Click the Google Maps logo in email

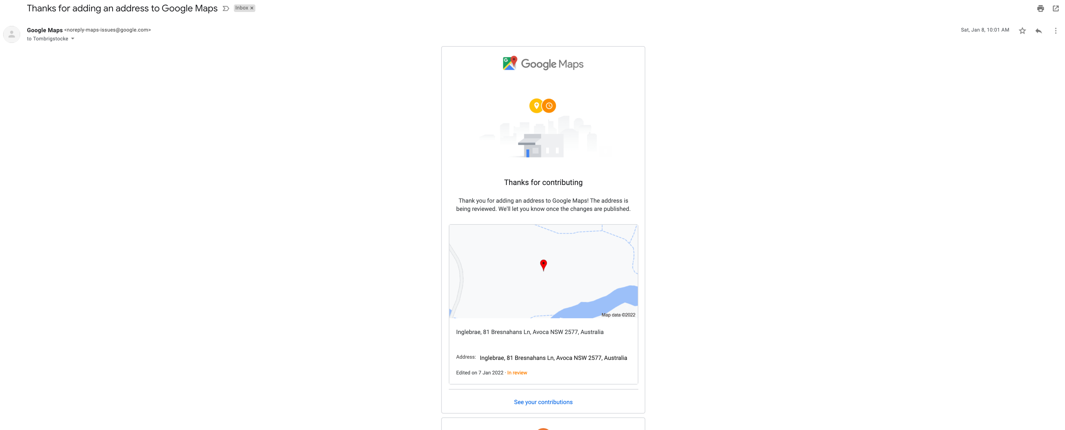(x=543, y=63)
